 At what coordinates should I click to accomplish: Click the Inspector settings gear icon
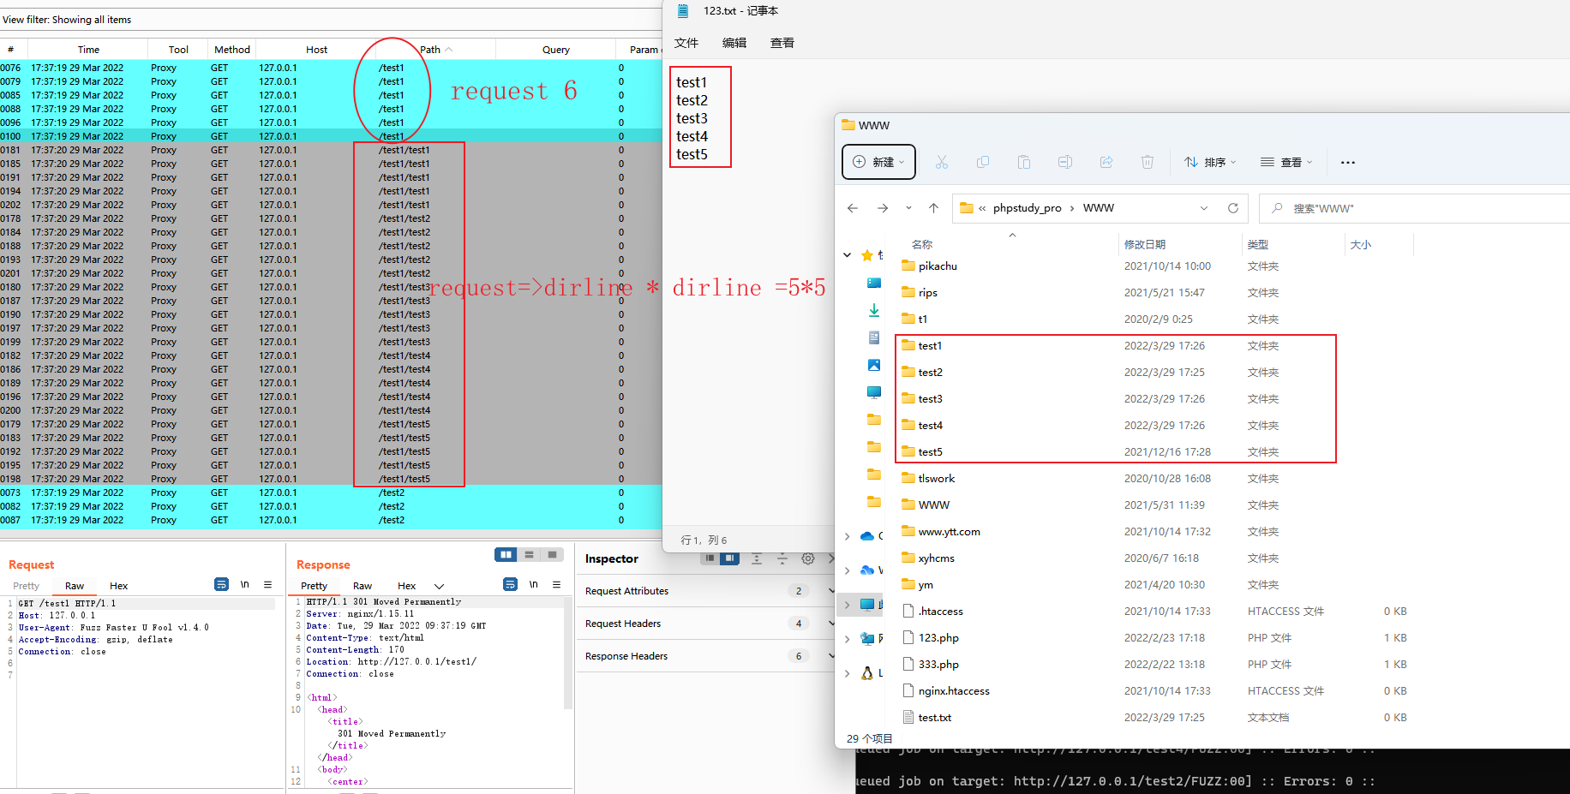click(x=807, y=558)
